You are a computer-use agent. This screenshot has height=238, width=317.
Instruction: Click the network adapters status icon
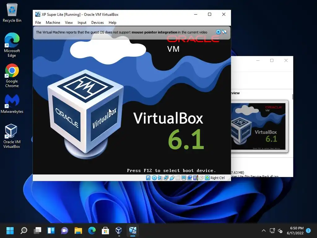tap(166, 178)
